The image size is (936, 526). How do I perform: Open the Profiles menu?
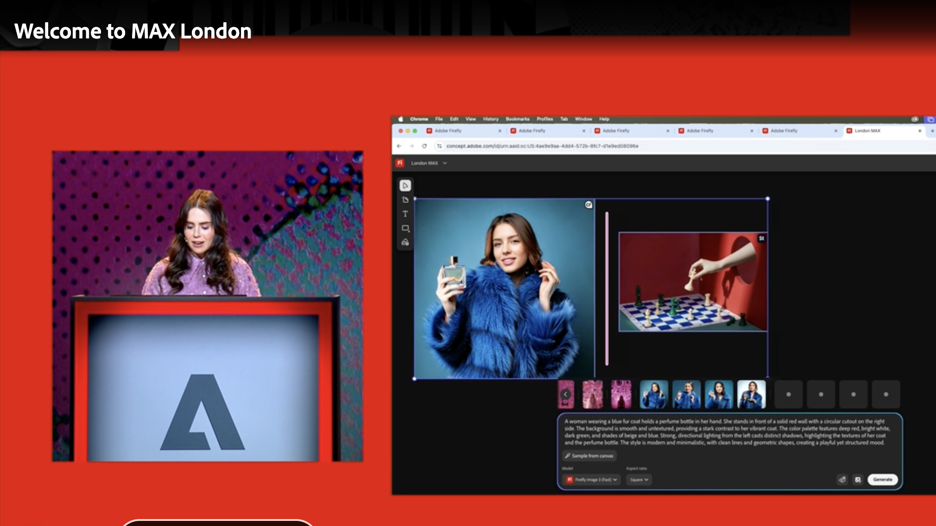[x=545, y=119]
